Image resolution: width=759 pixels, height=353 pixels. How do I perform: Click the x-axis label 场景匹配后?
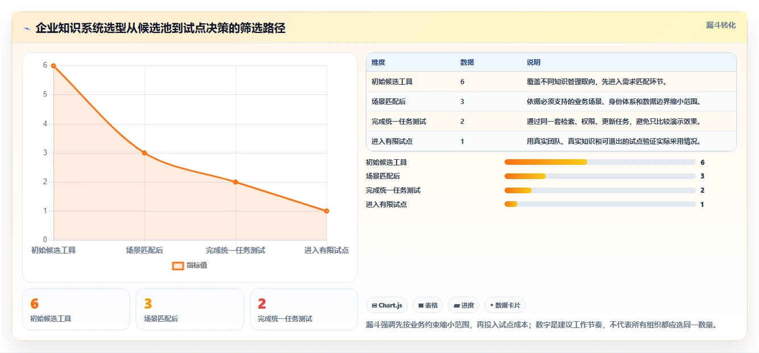coord(144,250)
